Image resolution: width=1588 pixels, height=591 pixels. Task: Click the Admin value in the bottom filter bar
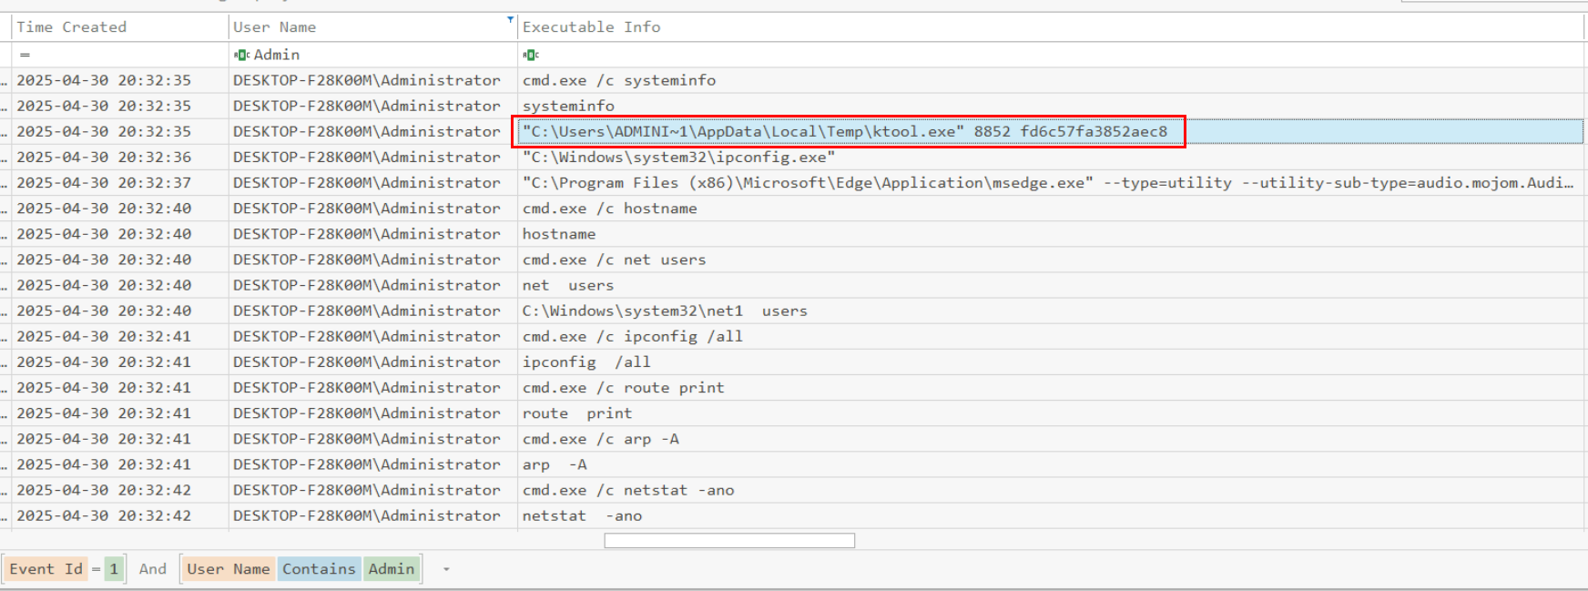point(392,569)
